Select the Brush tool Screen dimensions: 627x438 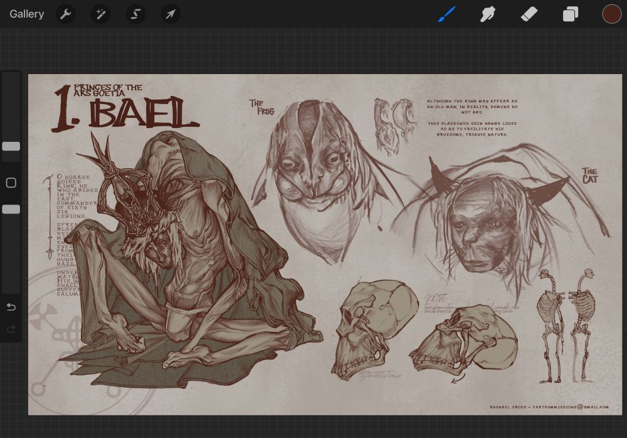pyautogui.click(x=446, y=14)
